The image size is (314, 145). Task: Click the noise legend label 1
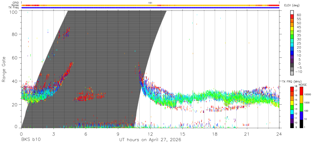point(304,127)
